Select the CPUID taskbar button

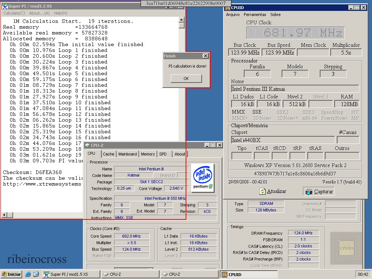pos(249,274)
